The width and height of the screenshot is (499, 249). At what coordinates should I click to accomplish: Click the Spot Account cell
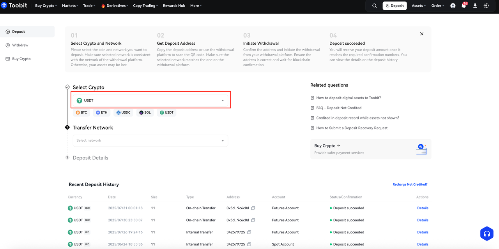283,244
